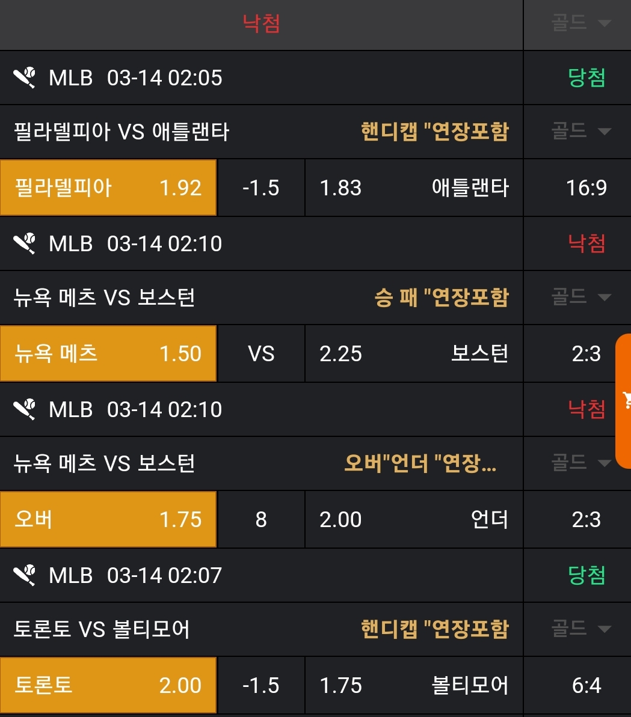The width and height of the screenshot is (631, 717).
Task: Toggle the selected 필라델피아 1.92 pick
Action: pyautogui.click(x=108, y=188)
